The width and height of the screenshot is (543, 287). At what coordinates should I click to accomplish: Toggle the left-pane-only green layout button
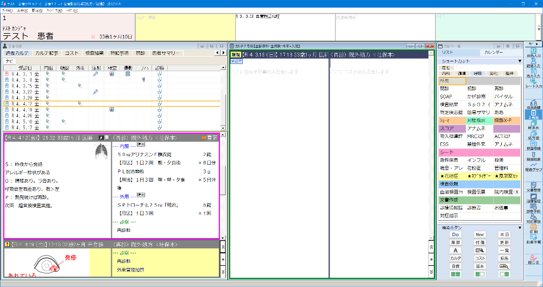click(x=480, y=274)
